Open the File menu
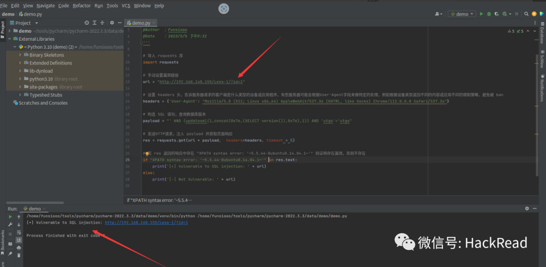The width and height of the screenshot is (546, 267). click(x=4, y=6)
